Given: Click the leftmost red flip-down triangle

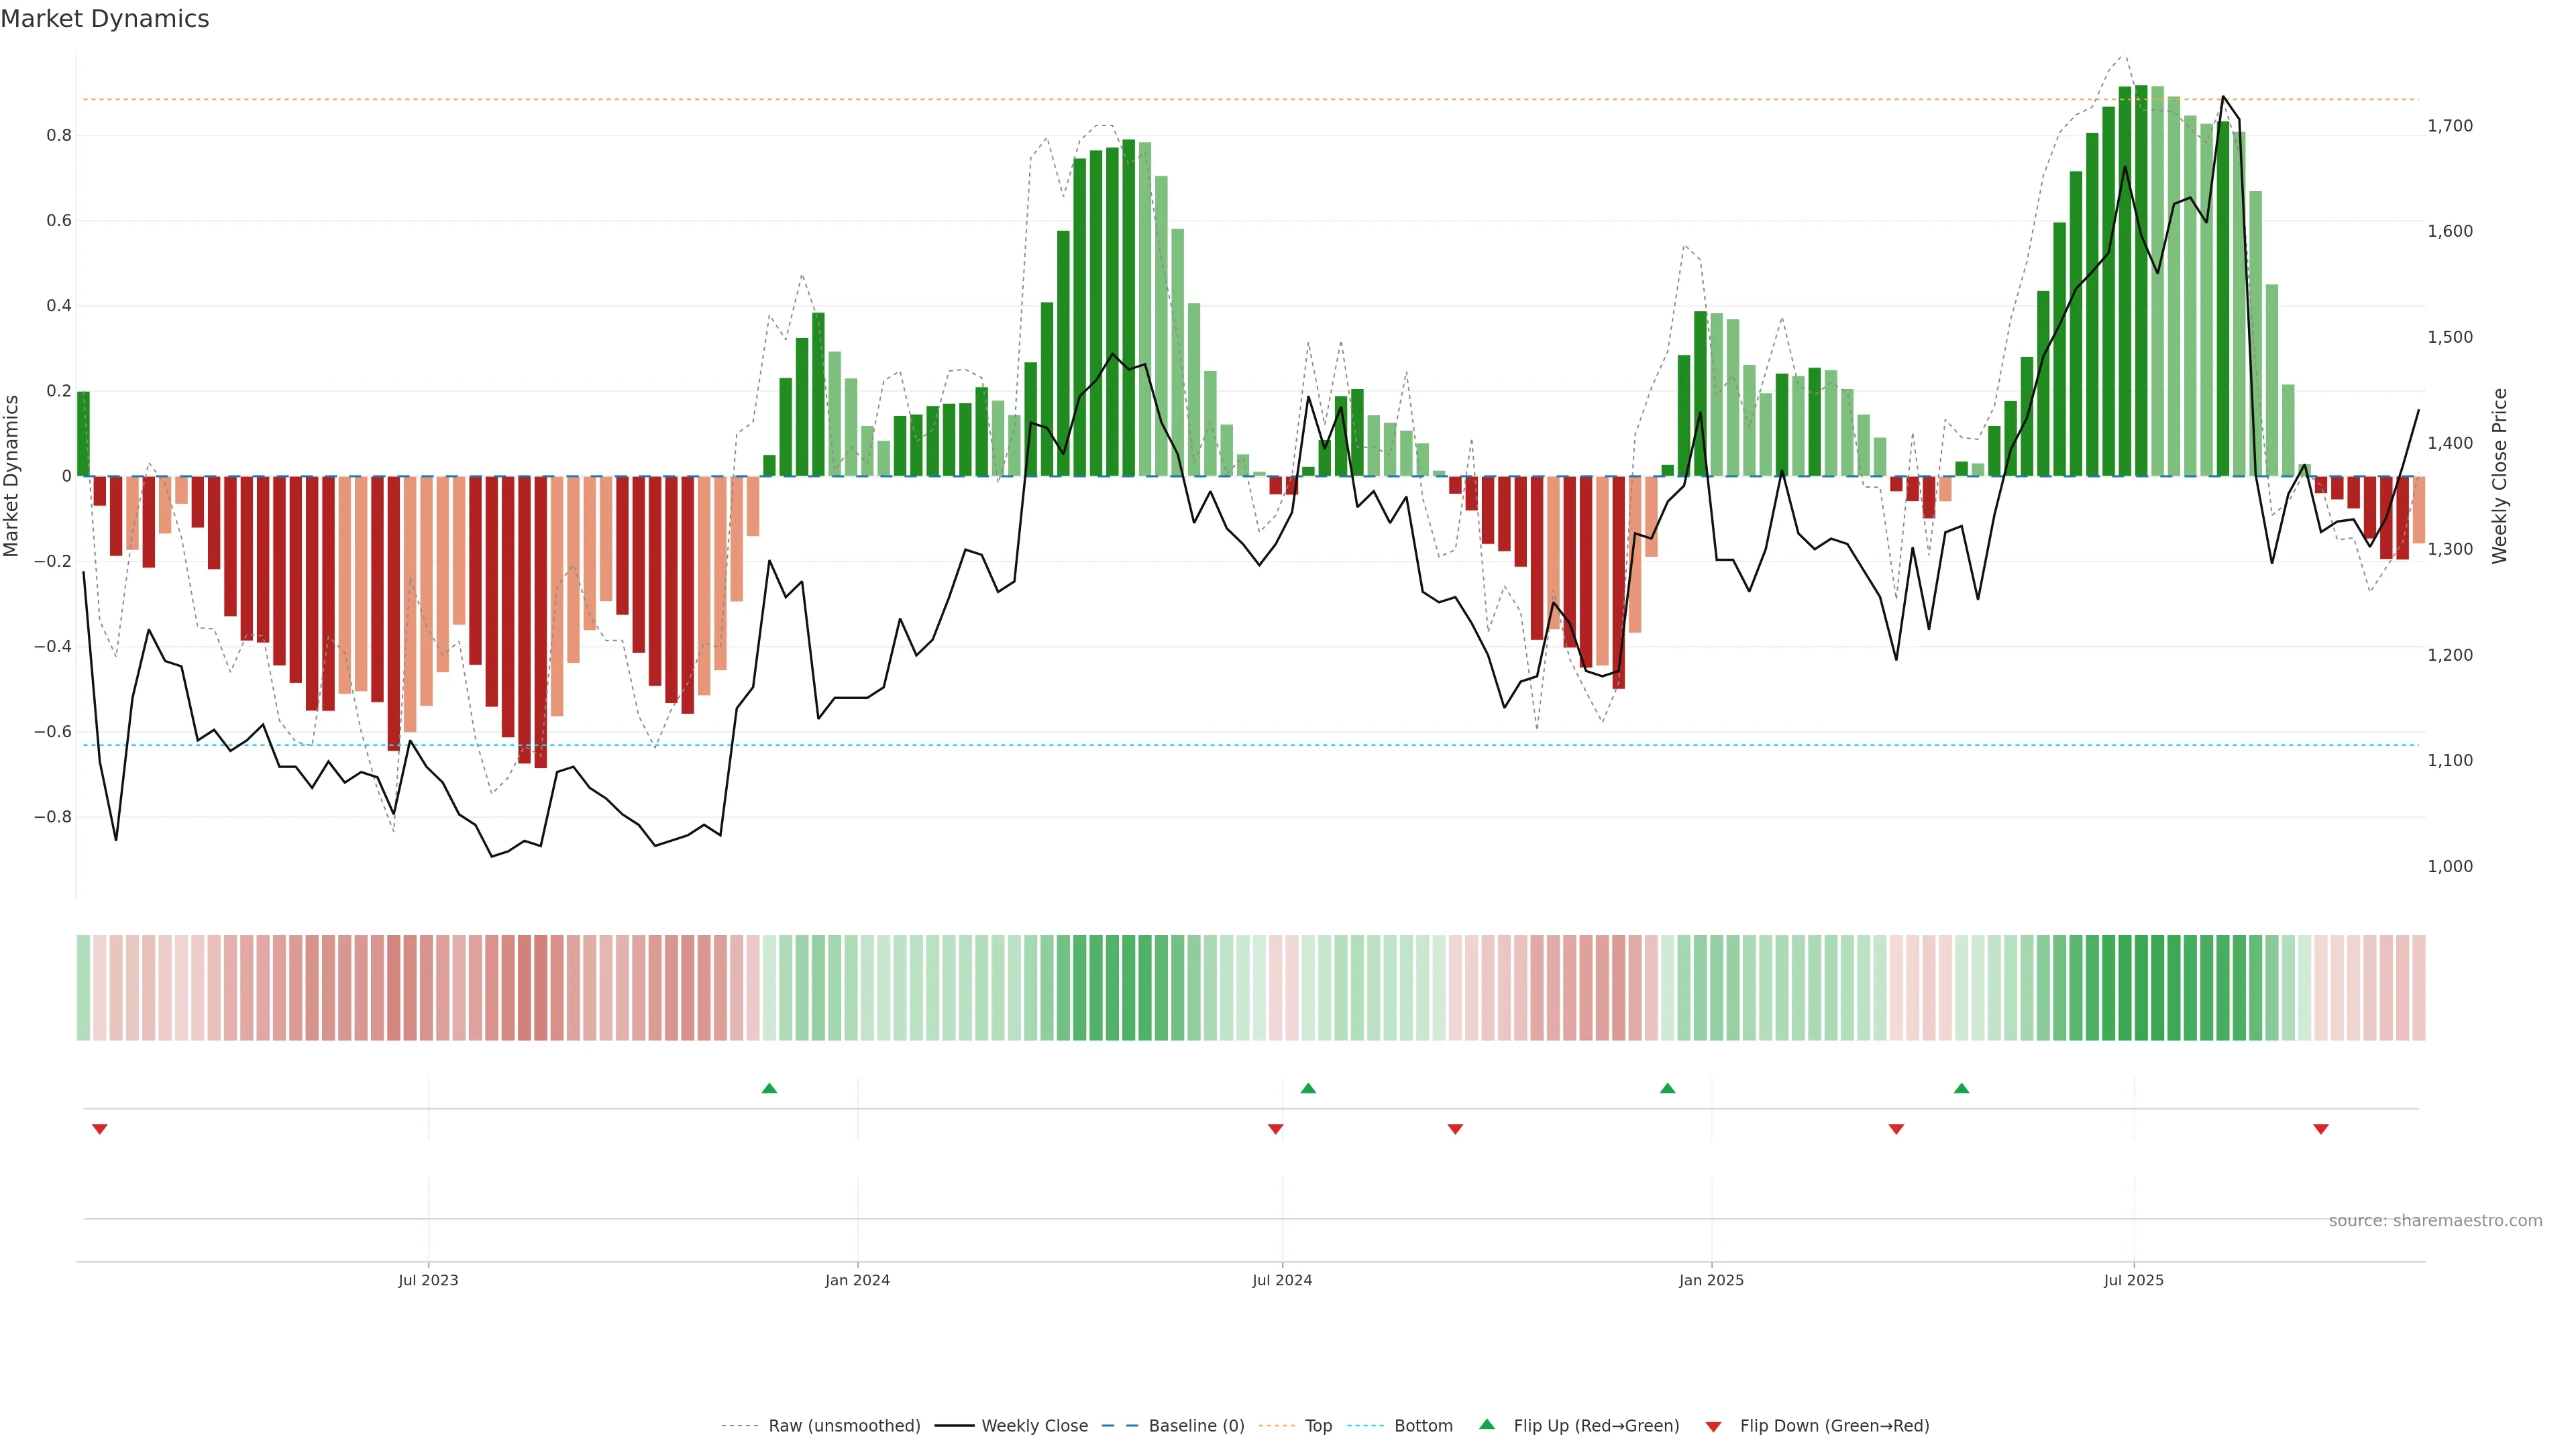Looking at the screenshot, I should click(100, 1129).
